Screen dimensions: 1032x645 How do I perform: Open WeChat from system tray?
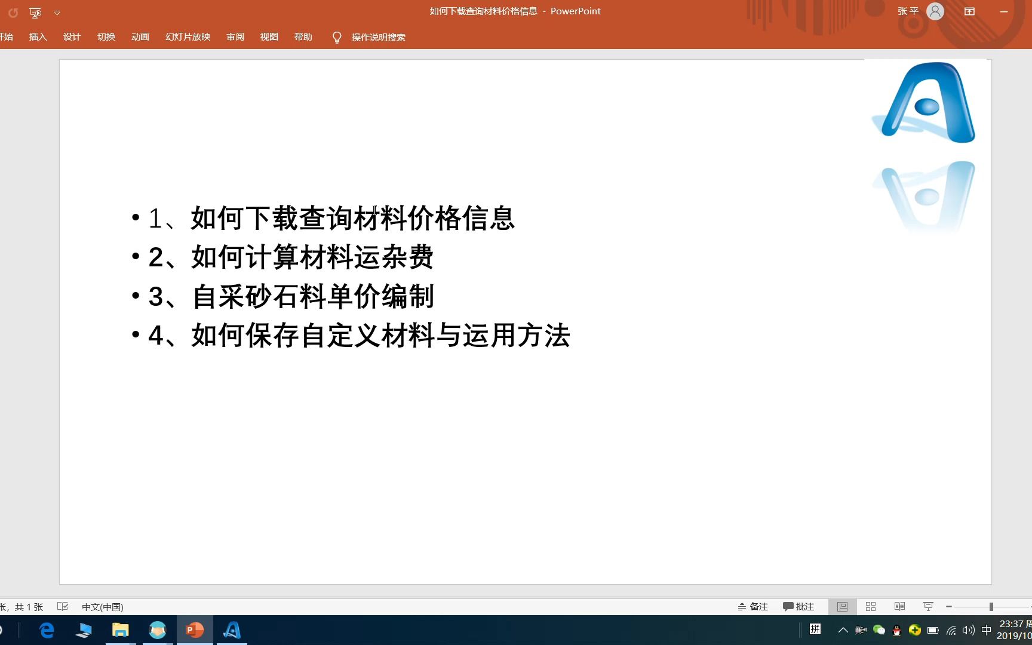click(x=879, y=630)
